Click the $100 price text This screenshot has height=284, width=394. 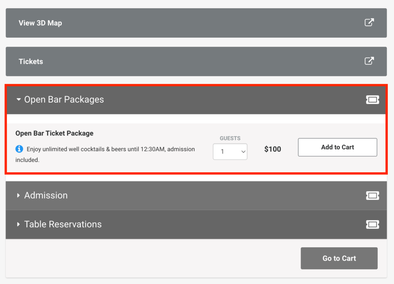[273, 149]
